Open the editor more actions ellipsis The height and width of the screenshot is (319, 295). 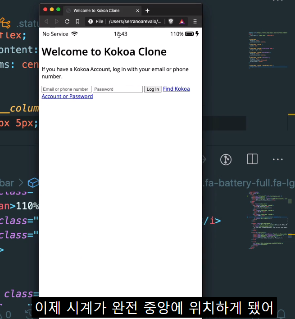pos(277,159)
